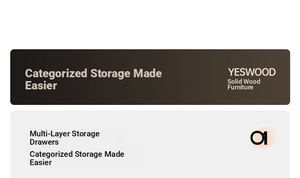Viewport: 300px width, 178px height.
Task: Click the word Multi-Layer in the card
Action: [x=50, y=134]
